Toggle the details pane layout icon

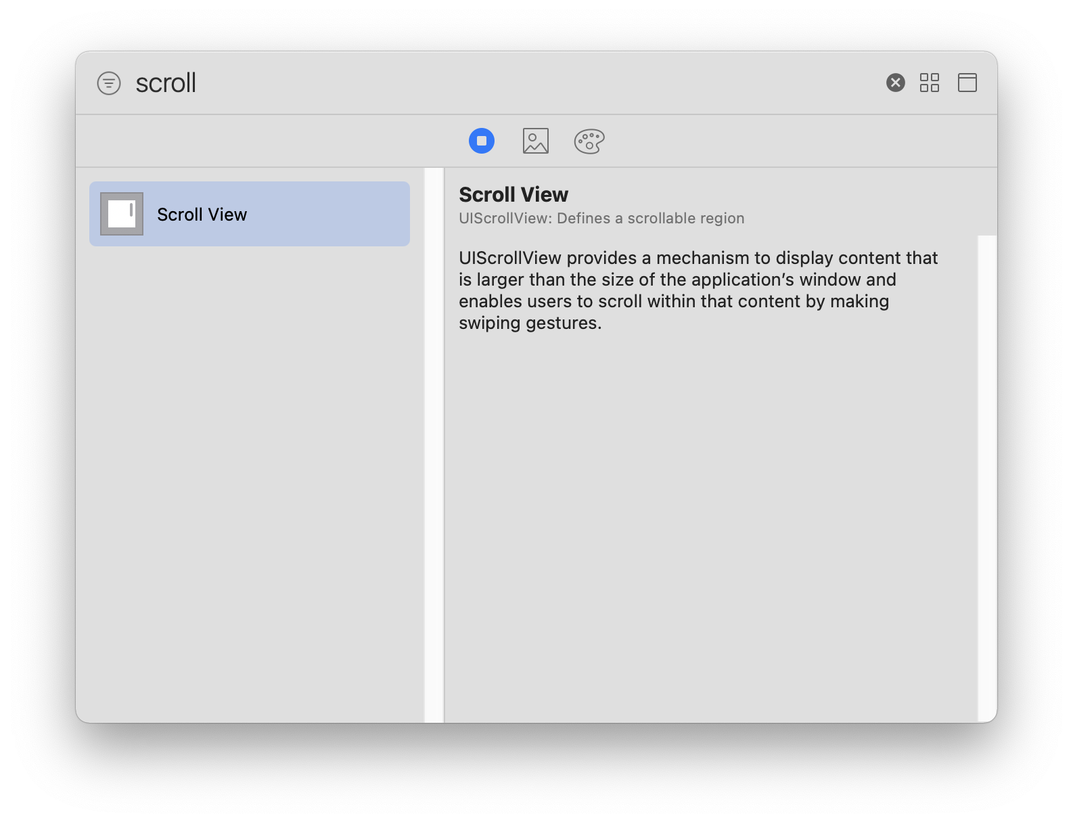967,83
